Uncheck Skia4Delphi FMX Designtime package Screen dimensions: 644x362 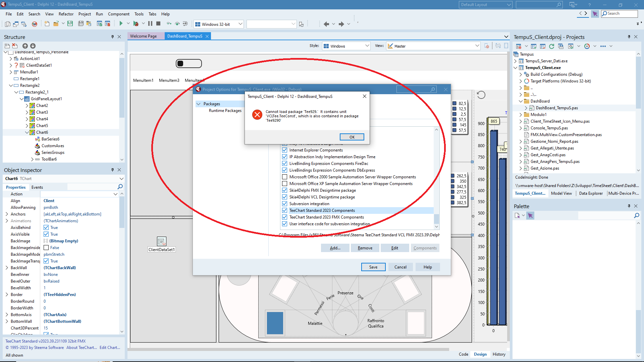pos(285,190)
